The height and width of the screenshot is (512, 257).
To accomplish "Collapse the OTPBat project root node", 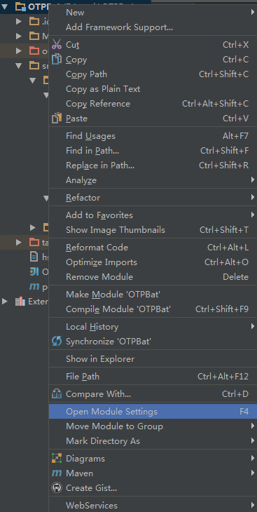I will point(4,6).
